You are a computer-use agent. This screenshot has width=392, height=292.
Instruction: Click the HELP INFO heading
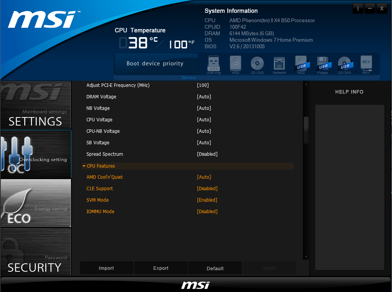click(x=349, y=92)
